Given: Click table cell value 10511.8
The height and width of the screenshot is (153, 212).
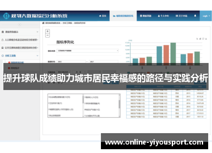Looking at the screenshot, I should [x=200, y=117].
